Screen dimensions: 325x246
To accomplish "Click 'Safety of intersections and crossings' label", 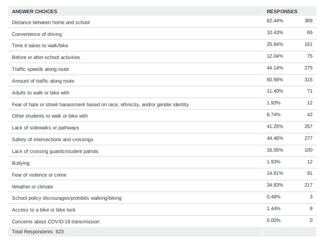I will 53,140.
